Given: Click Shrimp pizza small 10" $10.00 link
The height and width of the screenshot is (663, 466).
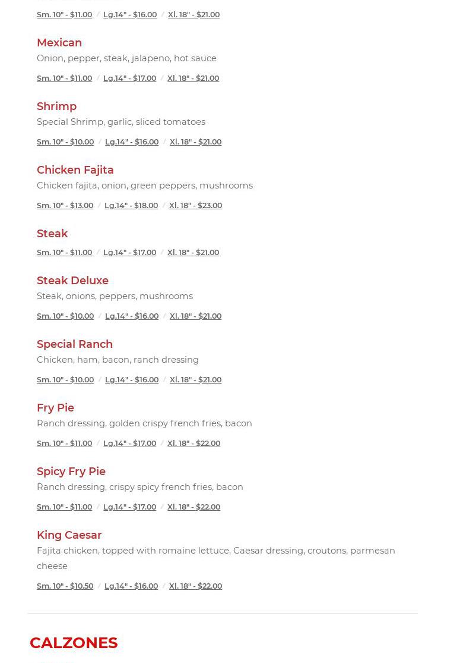Looking at the screenshot, I should click(65, 142).
